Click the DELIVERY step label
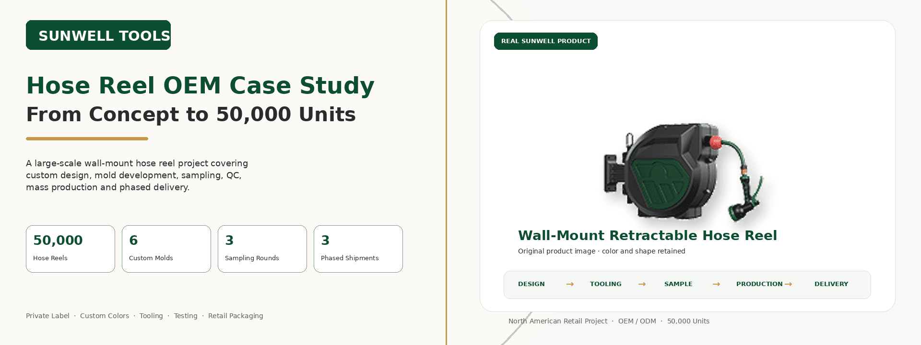This screenshot has width=921, height=345. (x=831, y=284)
